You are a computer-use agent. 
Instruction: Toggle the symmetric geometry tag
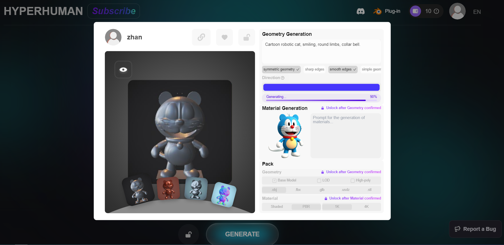coord(281,69)
